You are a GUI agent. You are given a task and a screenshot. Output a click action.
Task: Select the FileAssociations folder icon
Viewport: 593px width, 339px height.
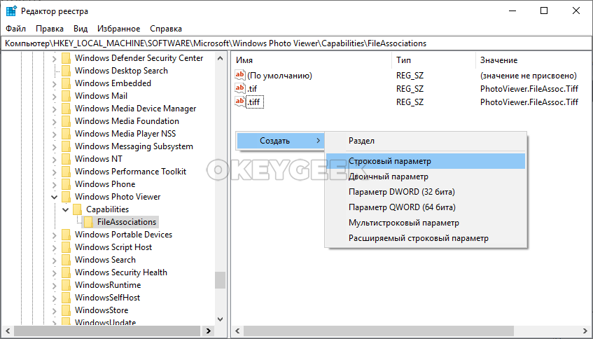coord(89,222)
